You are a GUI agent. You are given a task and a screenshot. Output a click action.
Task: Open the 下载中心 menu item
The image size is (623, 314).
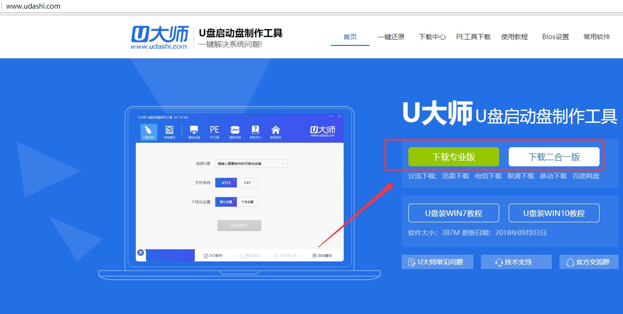click(432, 37)
